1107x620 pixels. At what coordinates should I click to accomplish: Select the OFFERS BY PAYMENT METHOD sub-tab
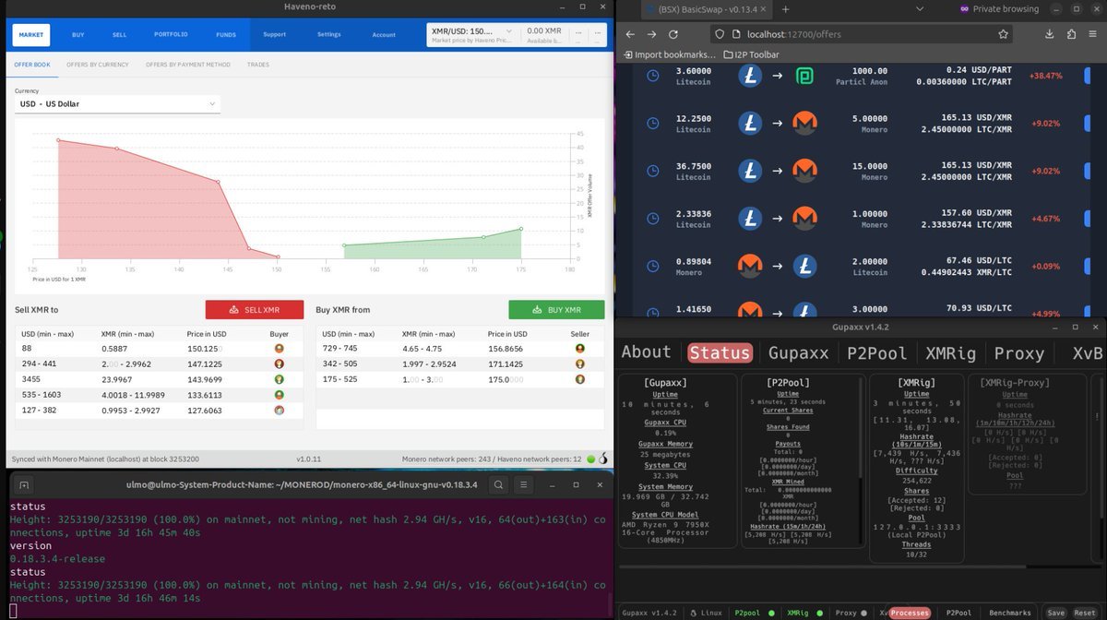coord(187,65)
